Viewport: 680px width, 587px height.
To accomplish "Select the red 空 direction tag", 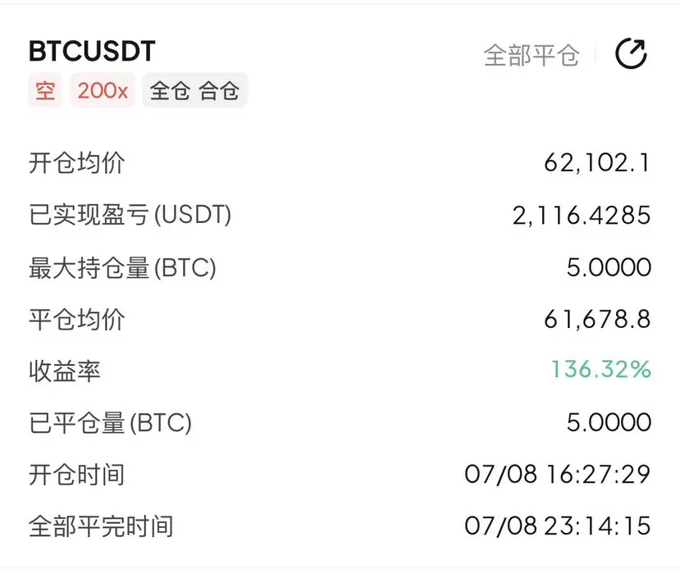I will [45, 91].
